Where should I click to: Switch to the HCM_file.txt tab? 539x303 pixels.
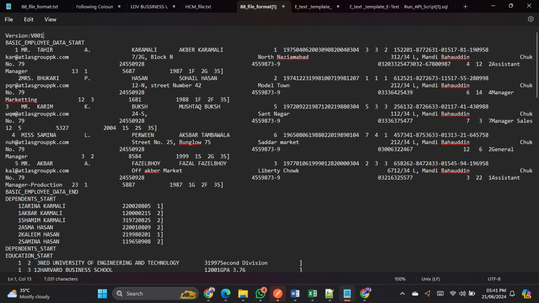(x=198, y=7)
